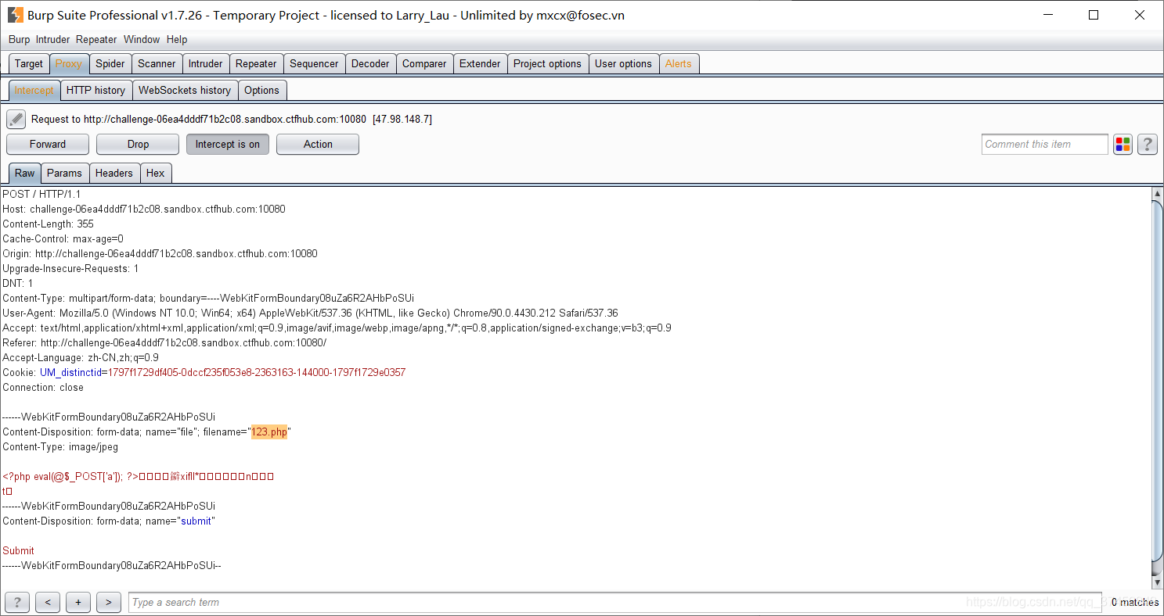Screen dimensions: 1164x616
Task: Click the highlighted 123.php filename
Action: [x=269, y=432]
